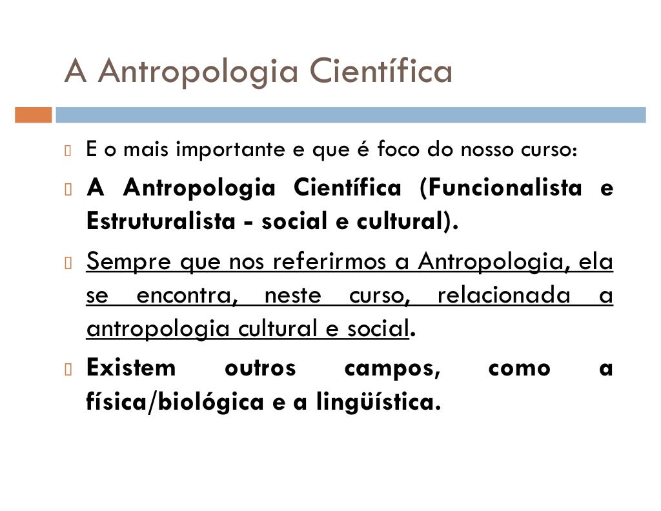Click the bullet marker before 'Sempre que nos referirmos'
The image size is (661, 511).
click(68, 263)
